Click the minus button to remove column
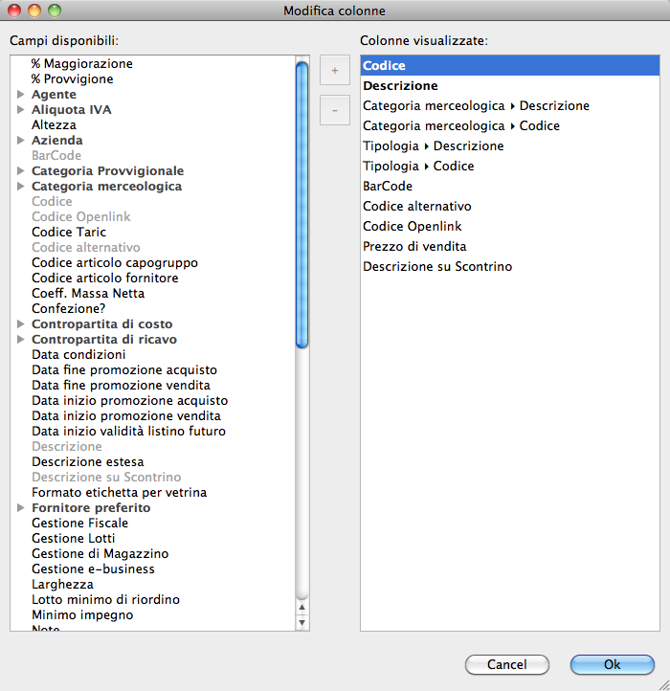The image size is (670, 691). [x=334, y=110]
